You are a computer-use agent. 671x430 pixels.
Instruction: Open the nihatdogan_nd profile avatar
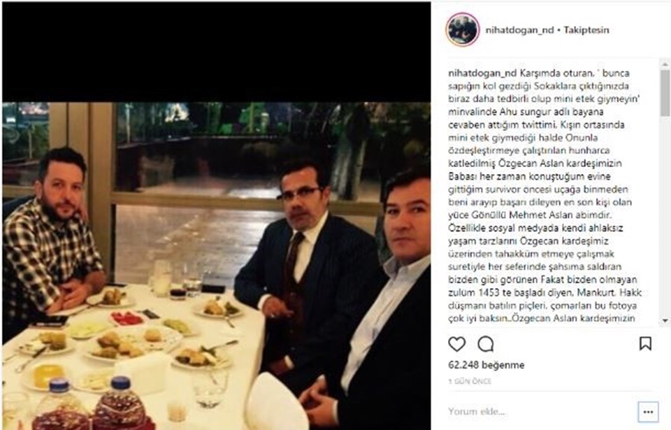tap(462, 29)
